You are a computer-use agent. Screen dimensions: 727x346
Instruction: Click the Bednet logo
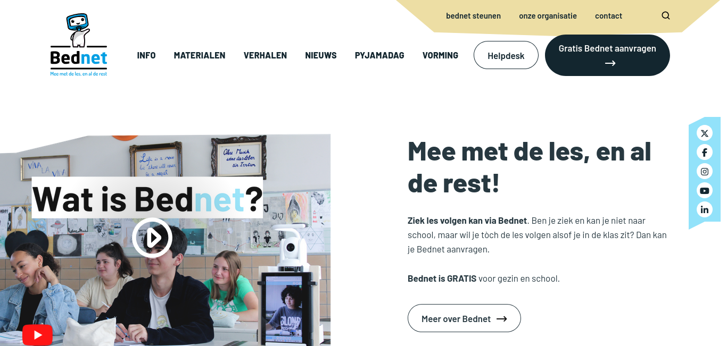coord(79,45)
